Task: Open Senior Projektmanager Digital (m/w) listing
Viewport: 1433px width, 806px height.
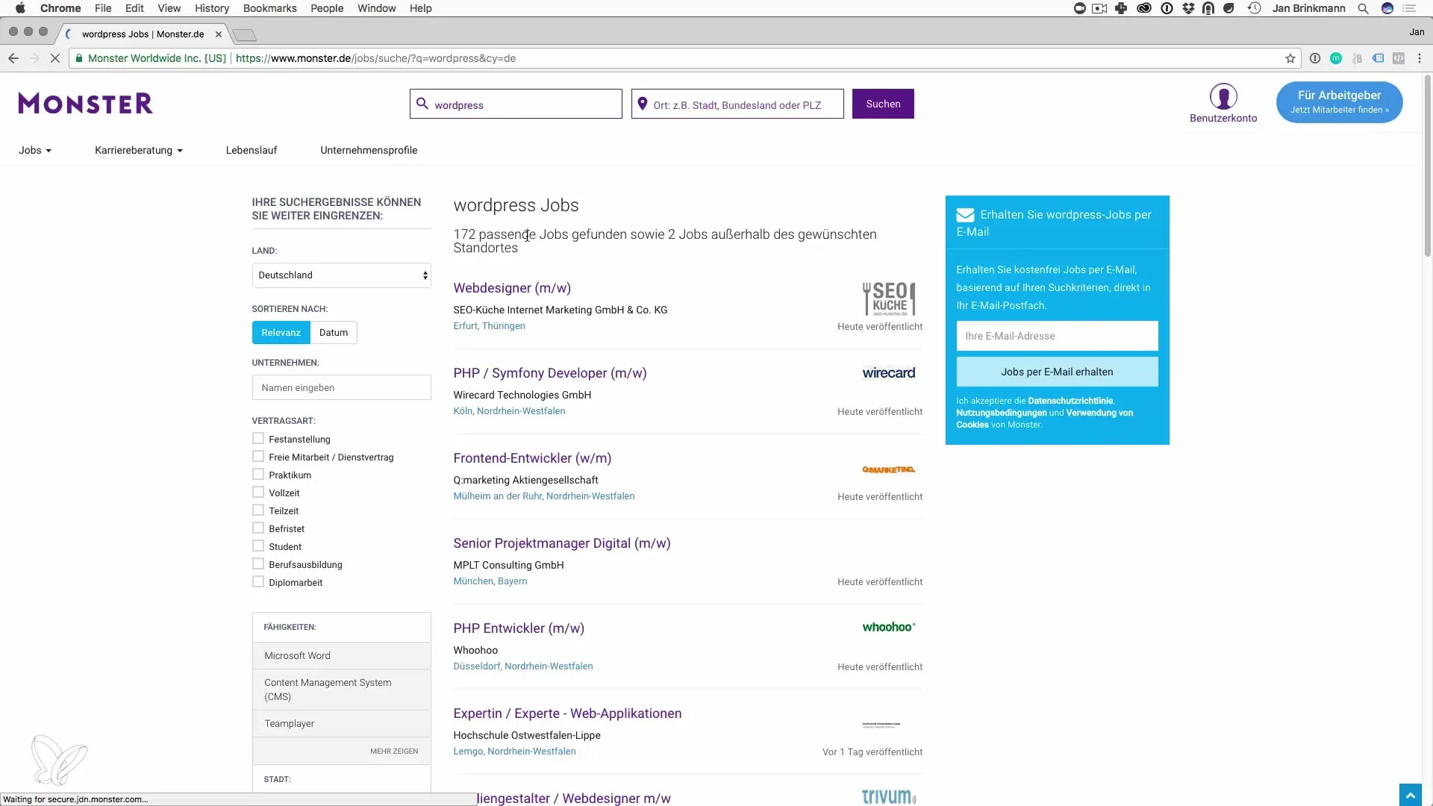Action: coord(562,543)
